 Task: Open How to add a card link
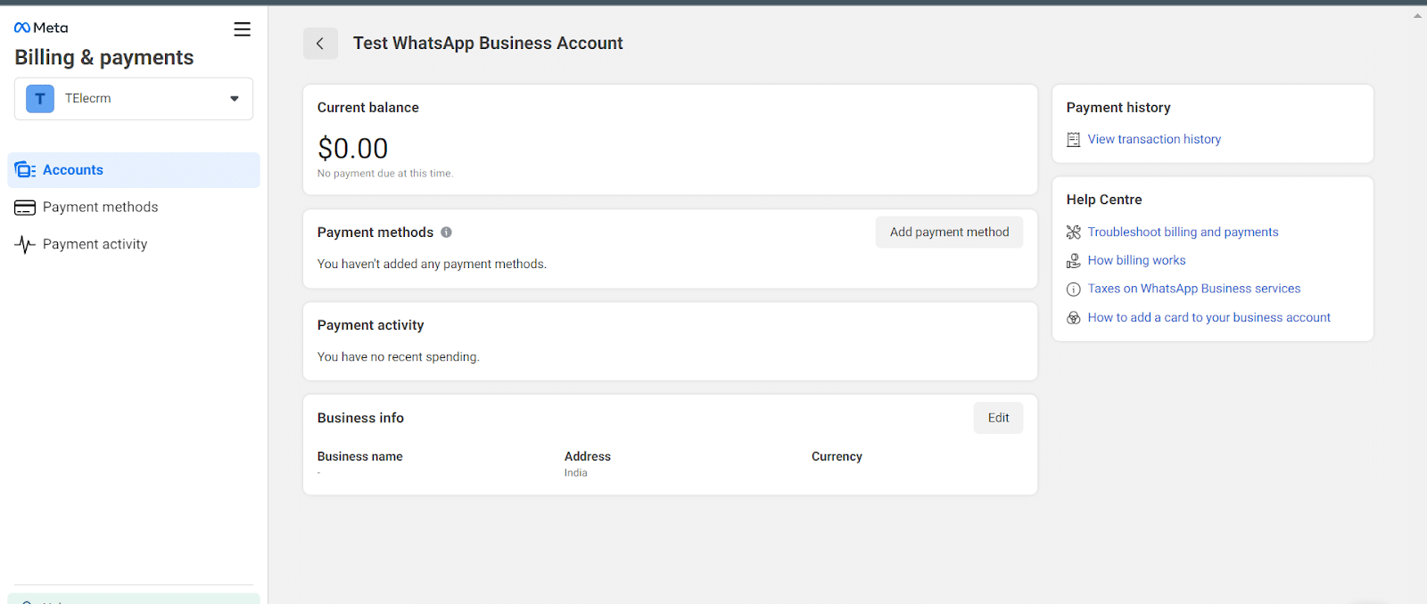(x=1208, y=317)
